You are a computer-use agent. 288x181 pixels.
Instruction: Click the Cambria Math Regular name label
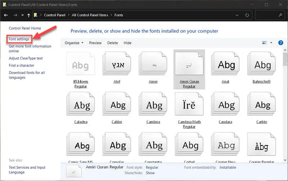click(189, 124)
